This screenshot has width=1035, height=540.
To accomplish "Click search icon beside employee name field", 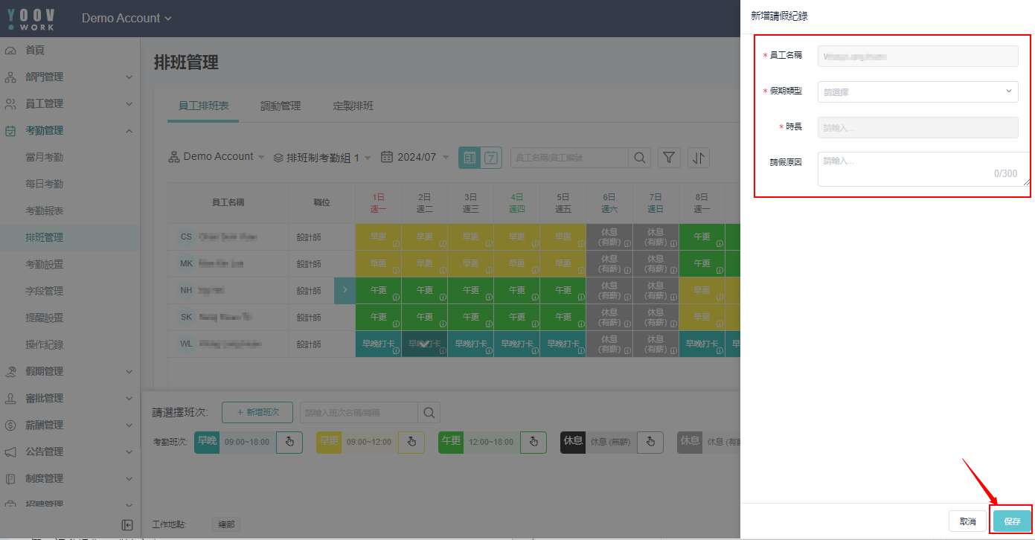I will point(639,158).
